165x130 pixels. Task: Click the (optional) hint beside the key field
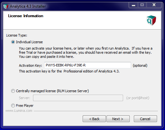coord(140,65)
